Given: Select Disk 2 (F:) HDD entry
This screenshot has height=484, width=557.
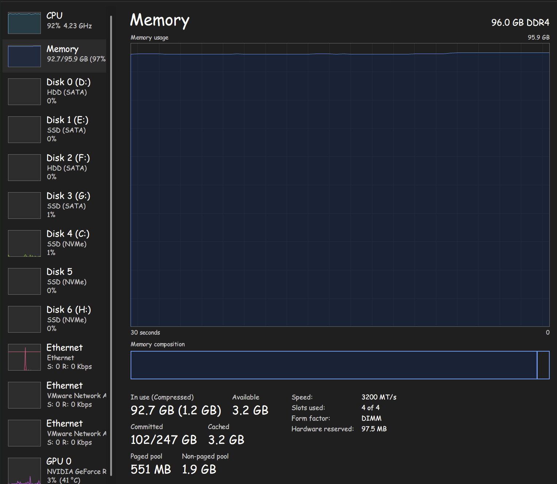Looking at the screenshot, I should point(54,167).
